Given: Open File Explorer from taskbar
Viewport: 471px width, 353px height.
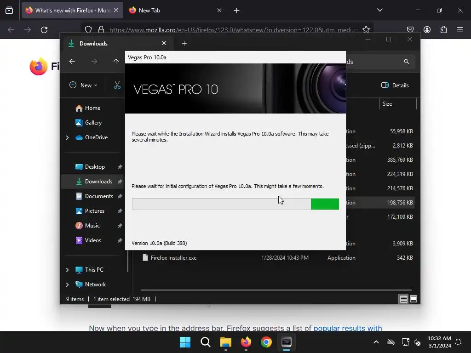Looking at the screenshot, I should 225,342.
